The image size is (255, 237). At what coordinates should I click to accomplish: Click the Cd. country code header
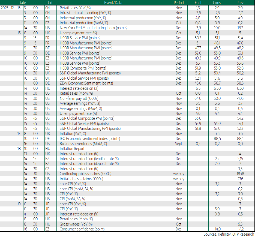point(50,3)
